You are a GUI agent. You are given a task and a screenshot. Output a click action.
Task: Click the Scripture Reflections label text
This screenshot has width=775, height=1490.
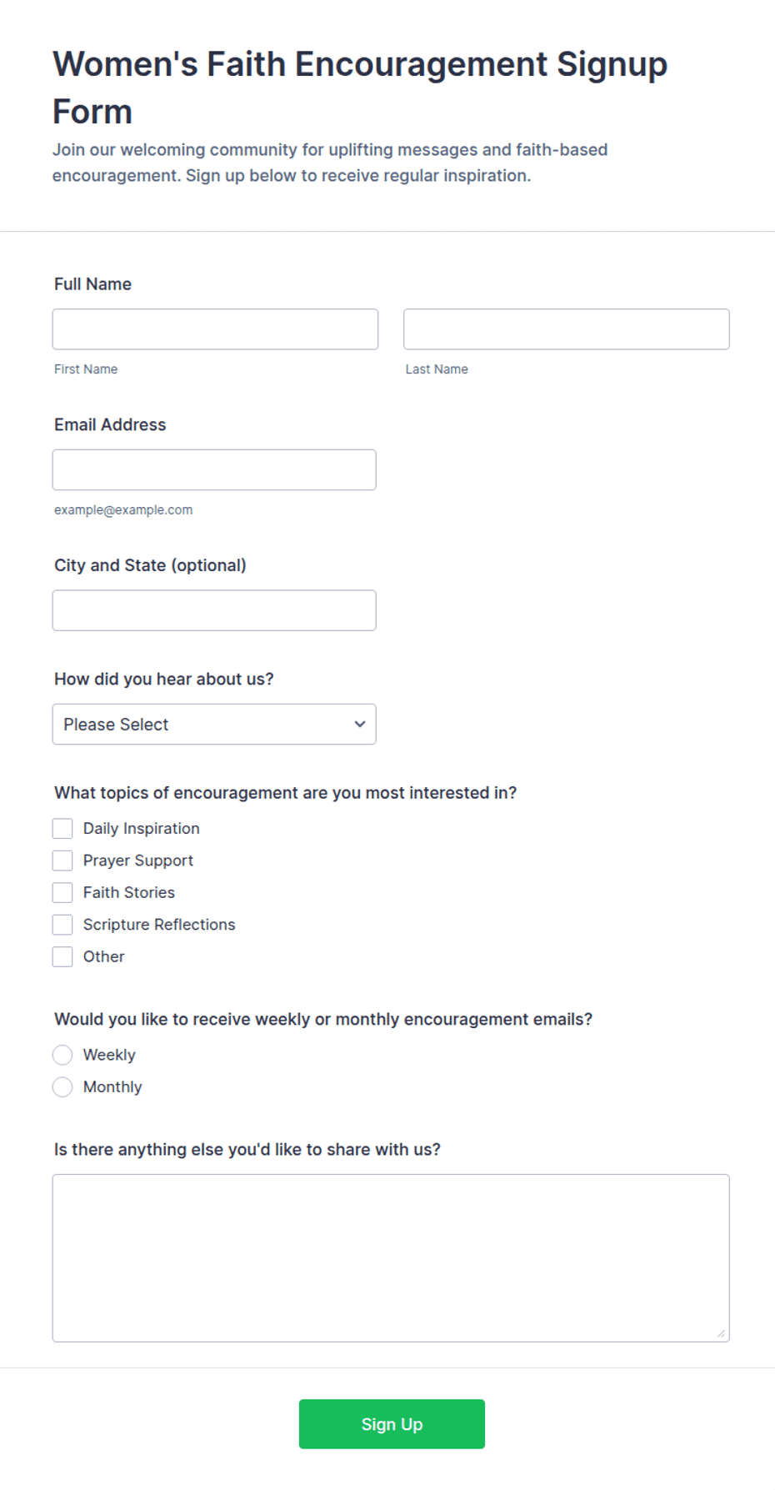pos(159,925)
